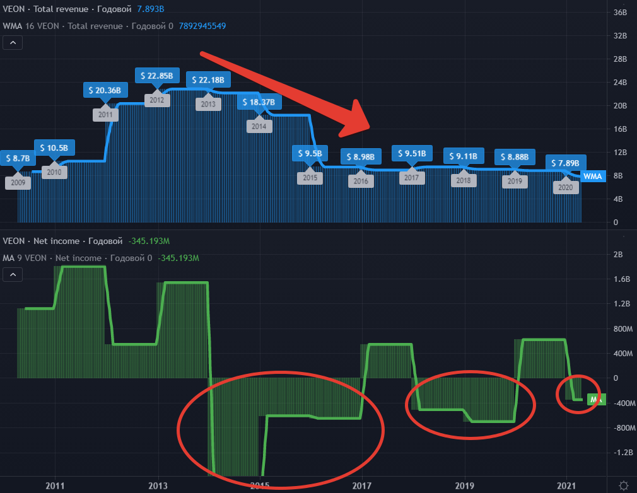637x493 pixels.
Task: Click the gray 2012 year marker
Action: (157, 100)
